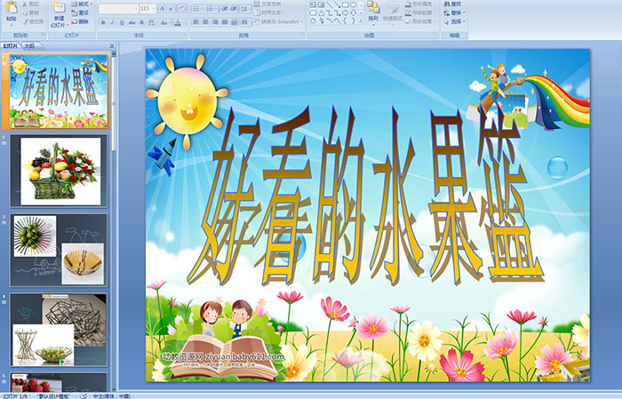Toggle Justify text alignment
The height and width of the screenshot is (399, 622).
tap(225, 22)
